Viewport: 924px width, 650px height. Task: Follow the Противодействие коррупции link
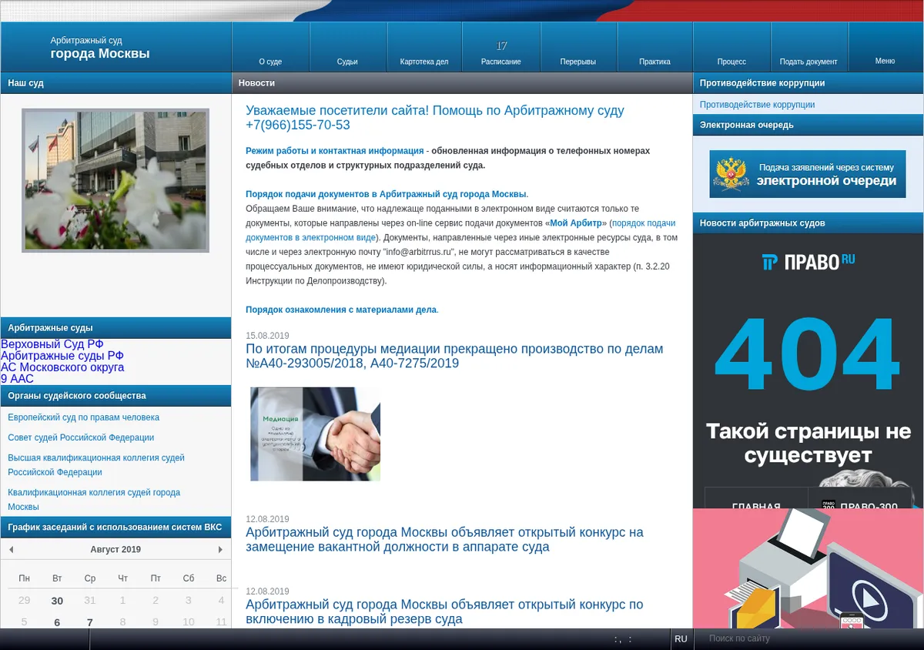[x=757, y=105]
